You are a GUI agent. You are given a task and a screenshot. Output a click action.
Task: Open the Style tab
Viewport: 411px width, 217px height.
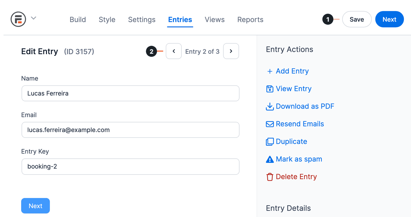click(x=107, y=20)
